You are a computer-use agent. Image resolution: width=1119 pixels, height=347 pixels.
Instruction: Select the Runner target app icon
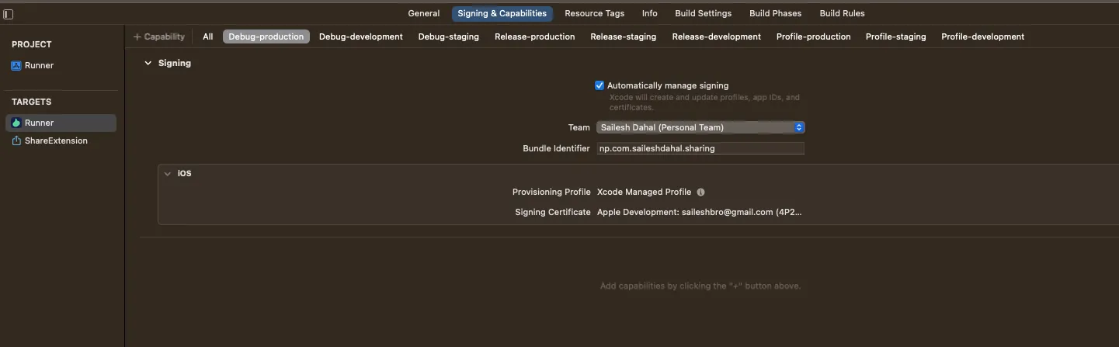click(x=16, y=123)
